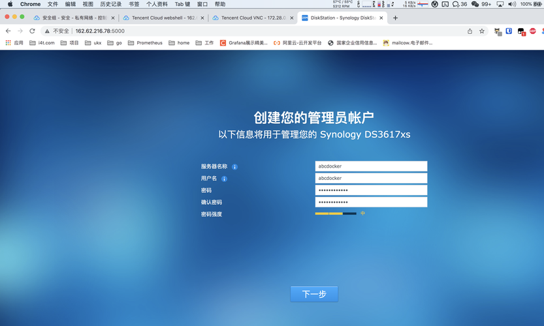This screenshot has width=544, height=326.
Task: Click the 用户名 input field
Action: [x=371, y=178]
